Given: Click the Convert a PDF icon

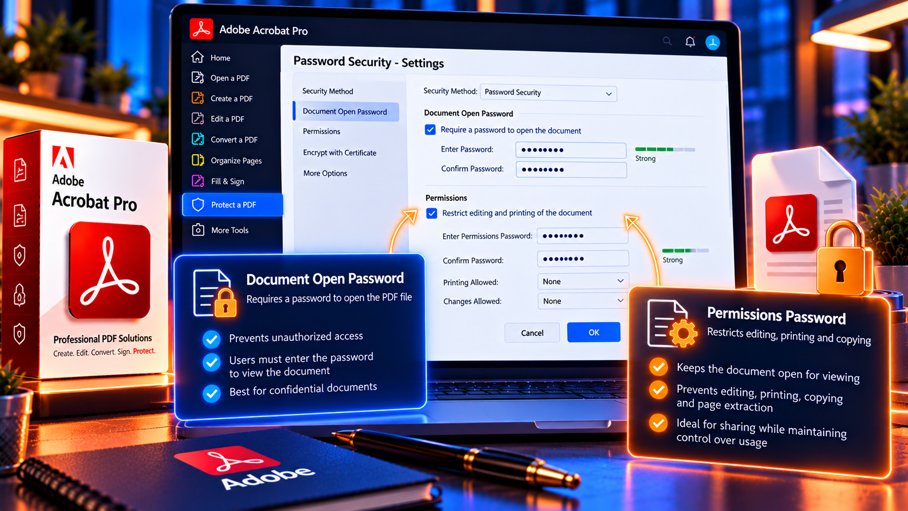Looking at the screenshot, I should coord(198,139).
